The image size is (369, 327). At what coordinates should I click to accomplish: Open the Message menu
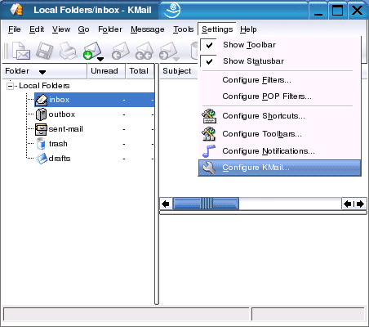pyautogui.click(x=148, y=29)
